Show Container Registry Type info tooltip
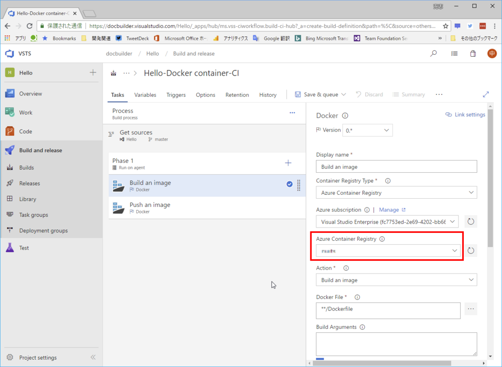The height and width of the screenshot is (367, 502). [x=388, y=181]
